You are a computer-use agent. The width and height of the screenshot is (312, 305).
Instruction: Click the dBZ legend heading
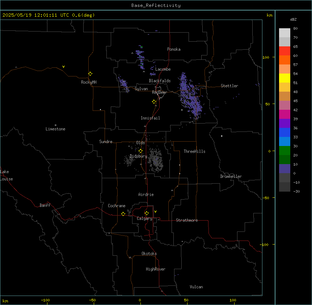click(x=293, y=19)
